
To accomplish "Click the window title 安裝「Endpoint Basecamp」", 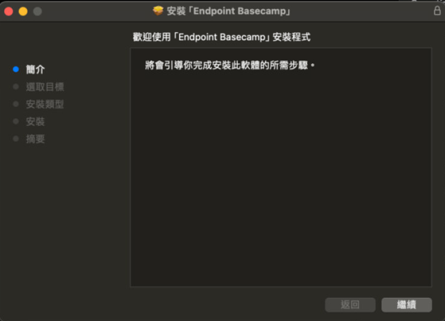I will (x=229, y=11).
